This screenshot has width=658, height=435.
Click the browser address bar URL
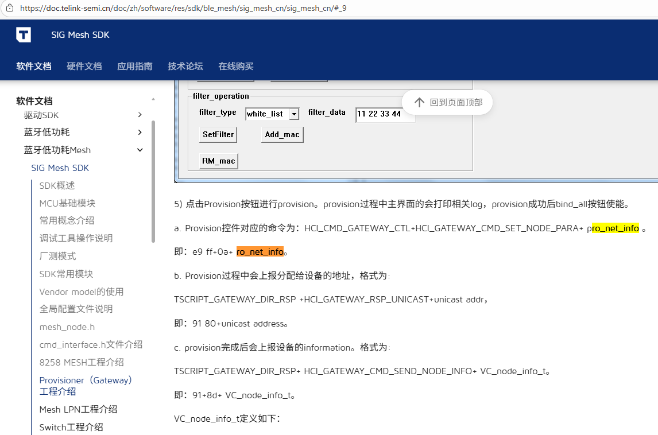click(184, 9)
